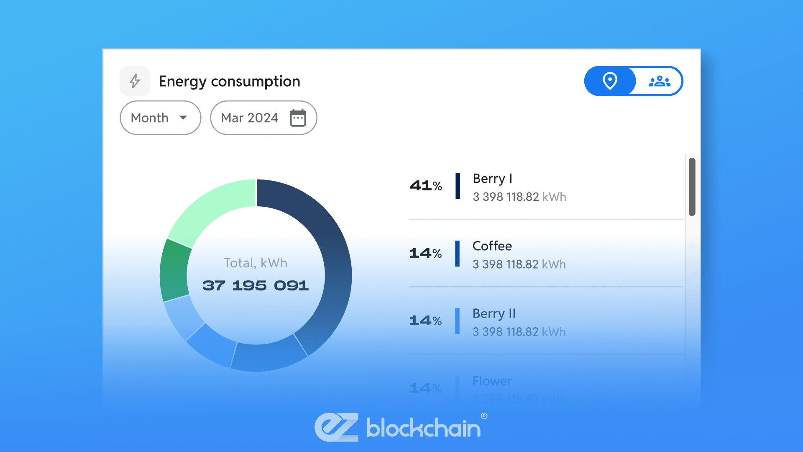Viewport: 803px width, 452px height.
Task: Click the Month dropdown chevron arrow
Action: [184, 118]
